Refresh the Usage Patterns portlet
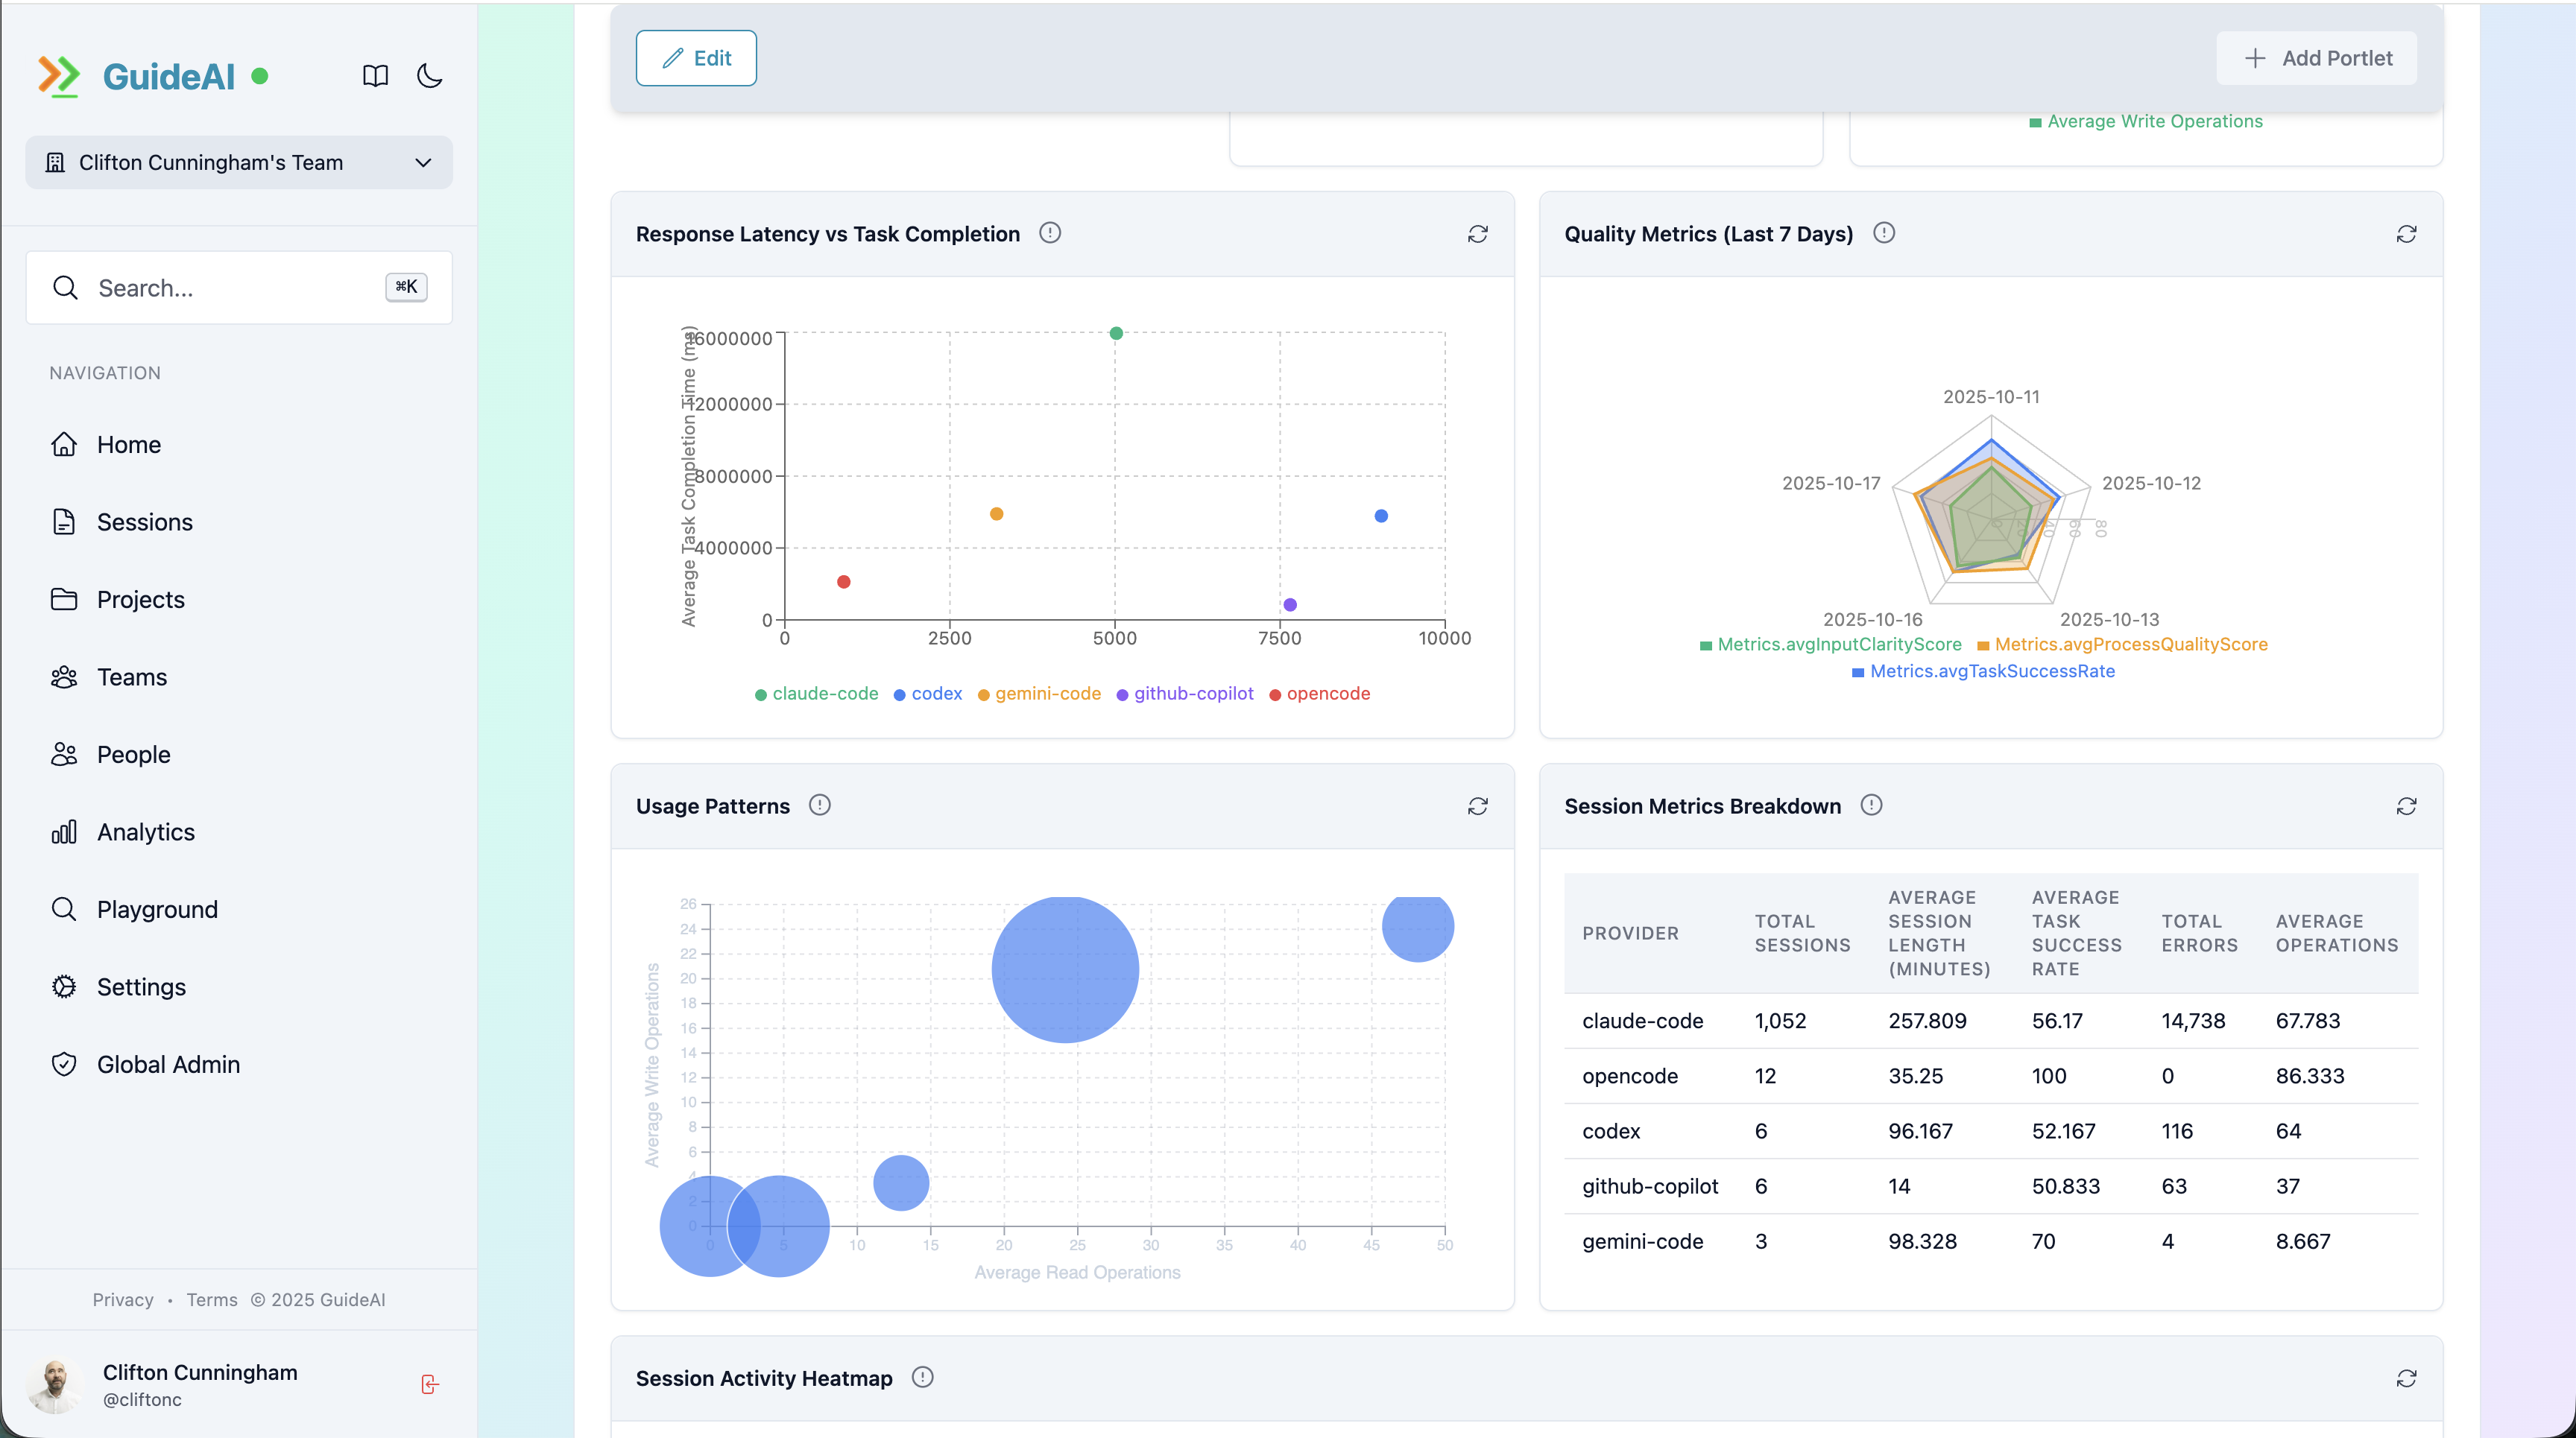The height and width of the screenshot is (1438, 2576). (x=1477, y=806)
